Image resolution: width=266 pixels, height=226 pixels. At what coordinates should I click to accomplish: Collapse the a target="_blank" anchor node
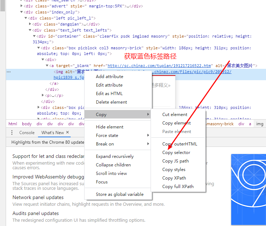[x=47, y=66]
